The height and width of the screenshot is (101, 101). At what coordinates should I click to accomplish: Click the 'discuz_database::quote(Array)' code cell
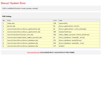tap(79, 40)
